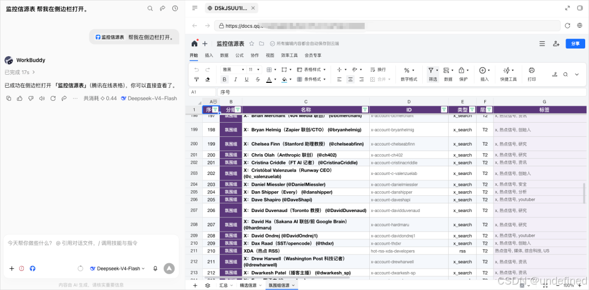Image resolution: width=589 pixels, height=290 pixels.
Task: Move document to folder
Action: point(261,44)
